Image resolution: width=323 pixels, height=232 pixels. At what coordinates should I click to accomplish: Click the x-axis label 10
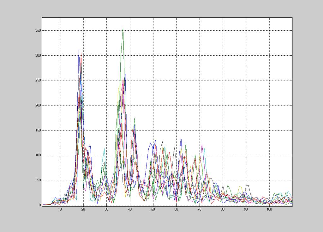click(60, 209)
